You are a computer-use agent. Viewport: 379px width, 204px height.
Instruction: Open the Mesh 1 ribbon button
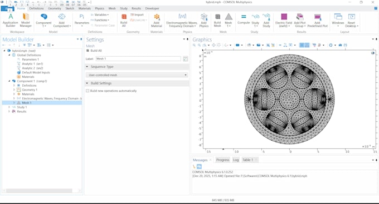[x=229, y=20]
